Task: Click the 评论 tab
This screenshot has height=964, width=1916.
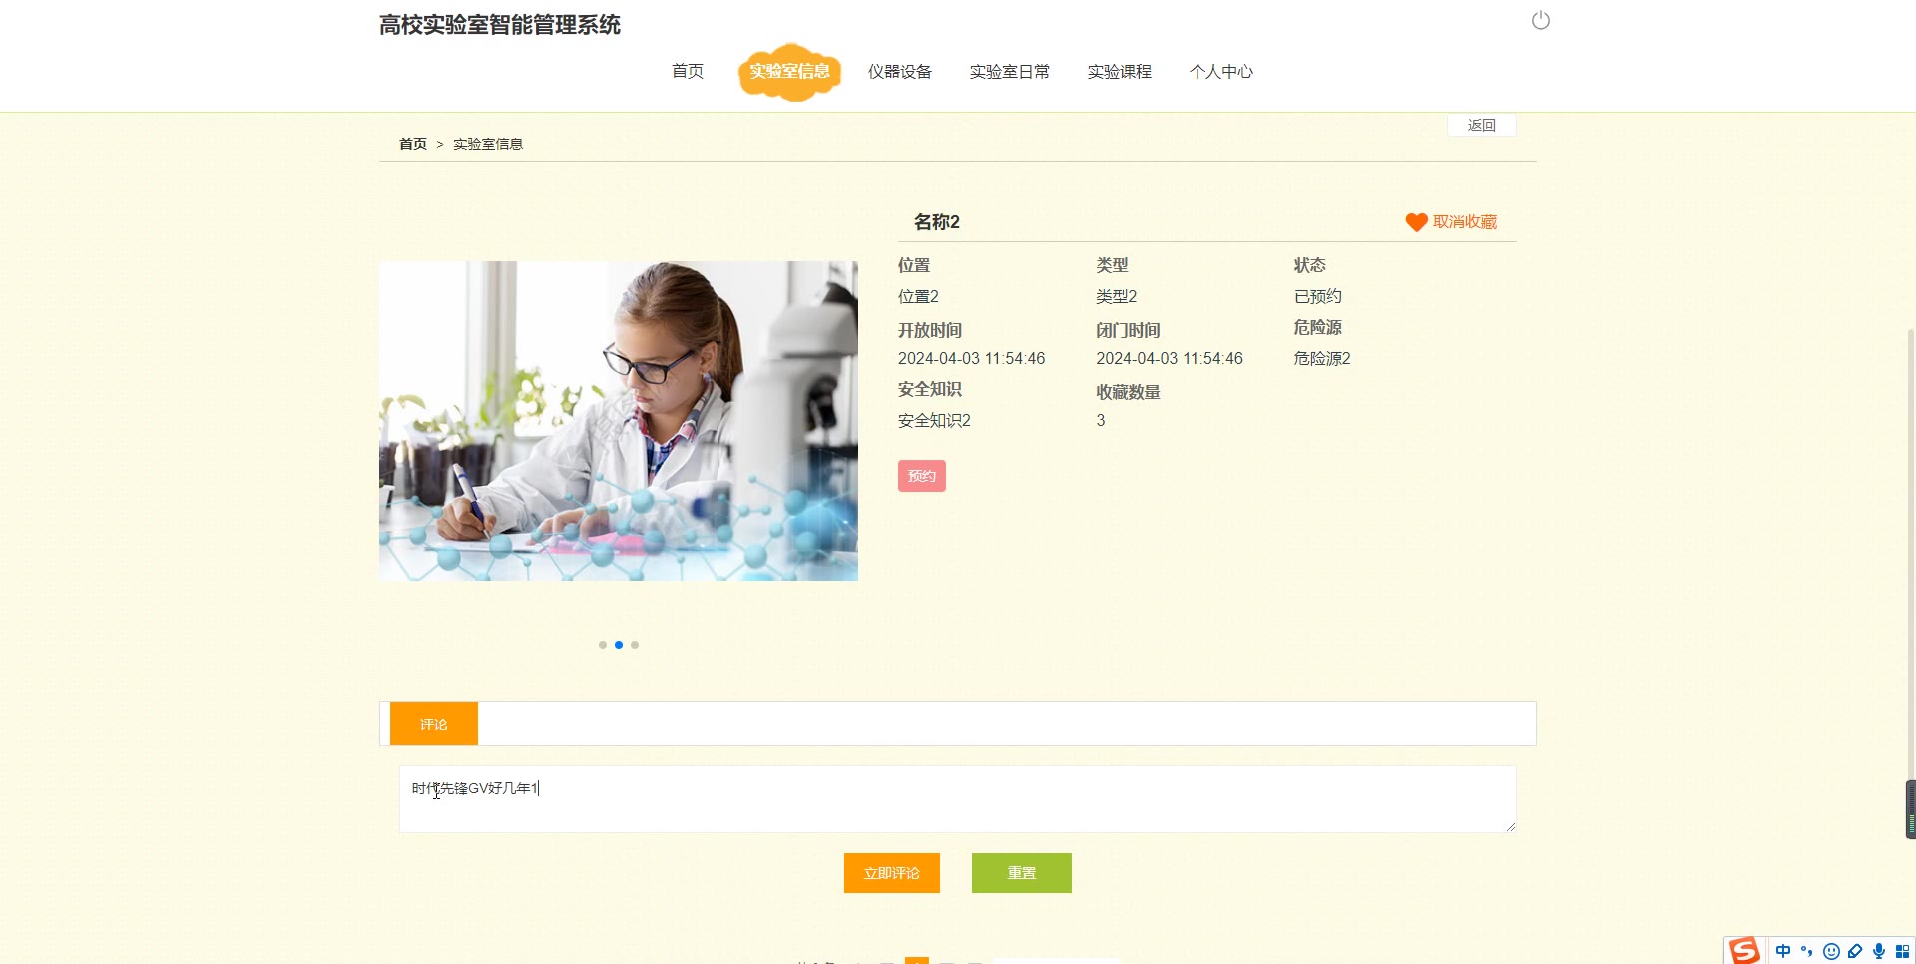Action: click(x=434, y=723)
